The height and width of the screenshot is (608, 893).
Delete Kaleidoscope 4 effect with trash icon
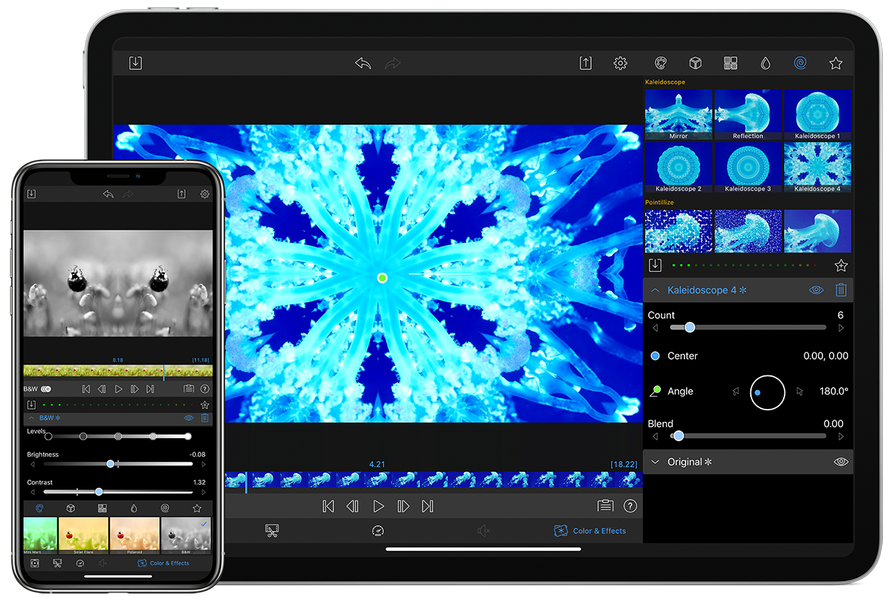pos(841,290)
